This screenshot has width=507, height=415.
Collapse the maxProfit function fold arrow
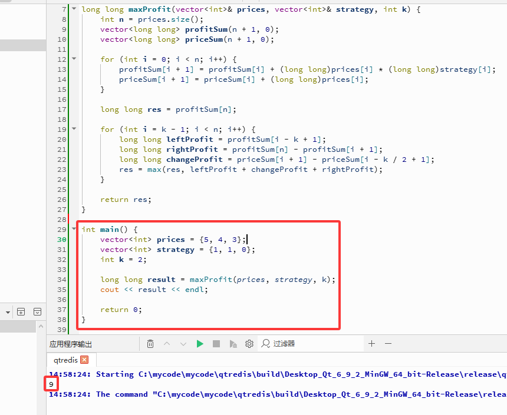(x=74, y=9)
